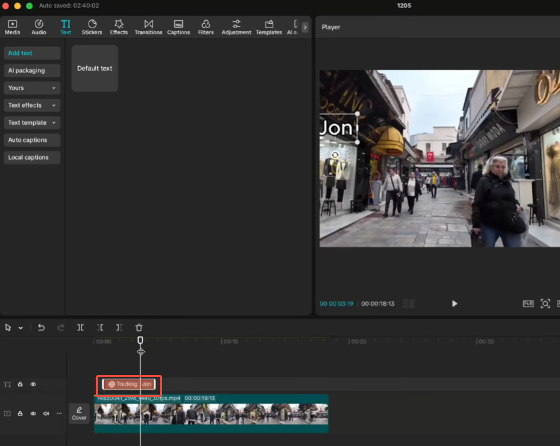This screenshot has height=446, width=560.
Task: Undo the last action
Action: click(41, 327)
